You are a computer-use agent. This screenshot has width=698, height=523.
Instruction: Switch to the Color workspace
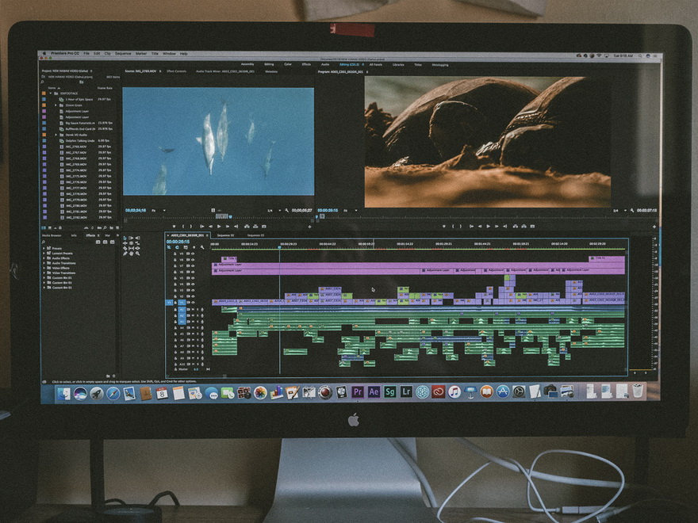288,64
